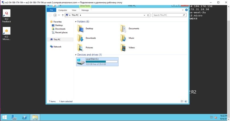Switch to Large icons view in status bar

(x=186, y=101)
